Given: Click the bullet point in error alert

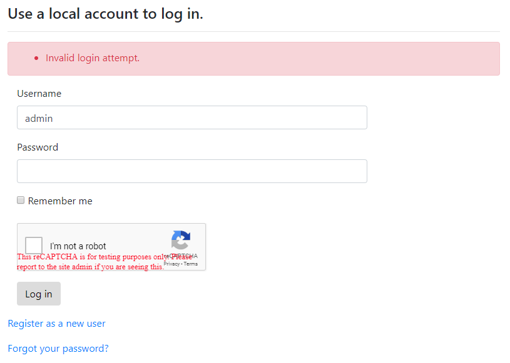Looking at the screenshot, I should point(36,58).
